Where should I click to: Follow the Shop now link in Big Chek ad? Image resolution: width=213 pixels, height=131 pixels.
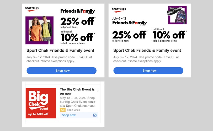(x=69, y=115)
